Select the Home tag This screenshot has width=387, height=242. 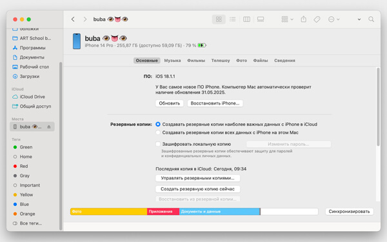[x=23, y=157]
